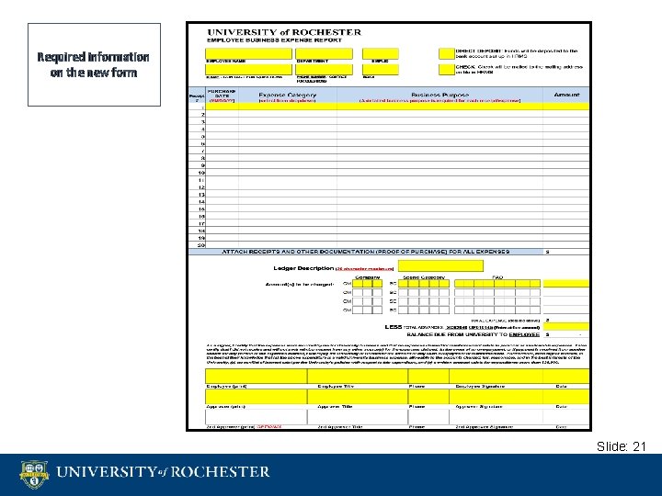Click the EMPLOYEE NAME yellow field

tap(248, 53)
